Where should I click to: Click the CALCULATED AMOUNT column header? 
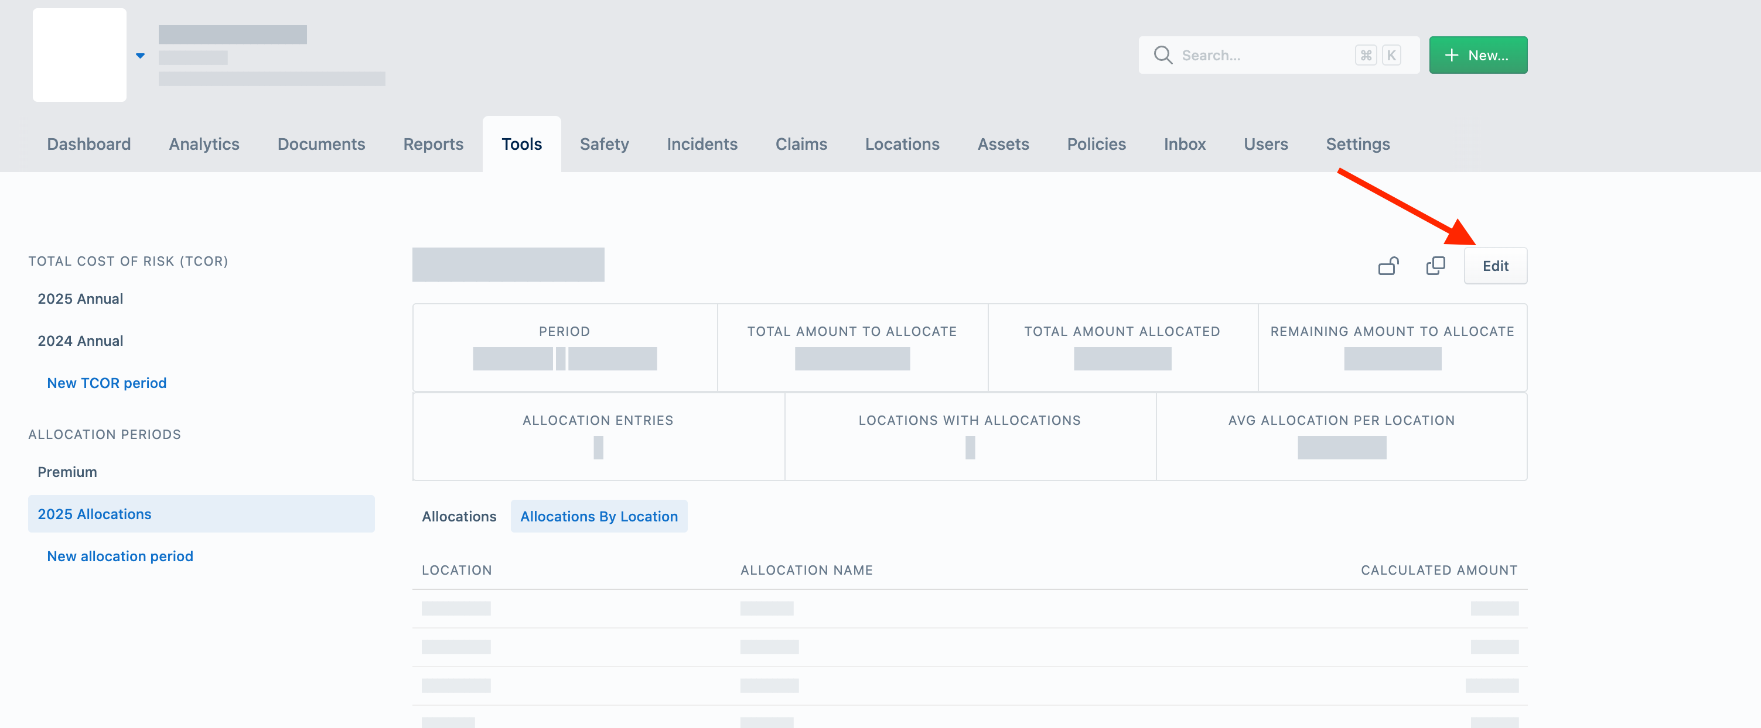coord(1439,570)
